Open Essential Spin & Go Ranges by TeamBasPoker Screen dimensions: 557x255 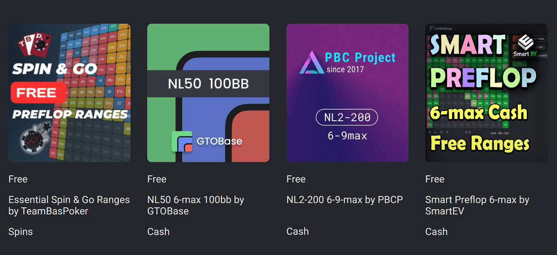[69, 205]
